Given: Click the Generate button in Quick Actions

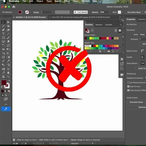Looking at the screenshot, I should click(136, 107).
